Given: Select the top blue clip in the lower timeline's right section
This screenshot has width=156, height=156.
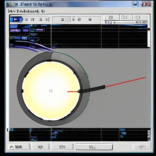Looking at the screenshot, I should pos(122,130).
